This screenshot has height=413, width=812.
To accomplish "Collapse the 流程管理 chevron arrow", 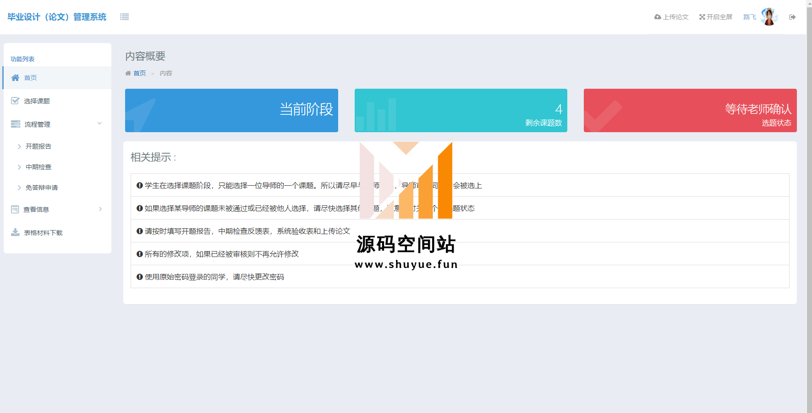I will click(x=99, y=123).
